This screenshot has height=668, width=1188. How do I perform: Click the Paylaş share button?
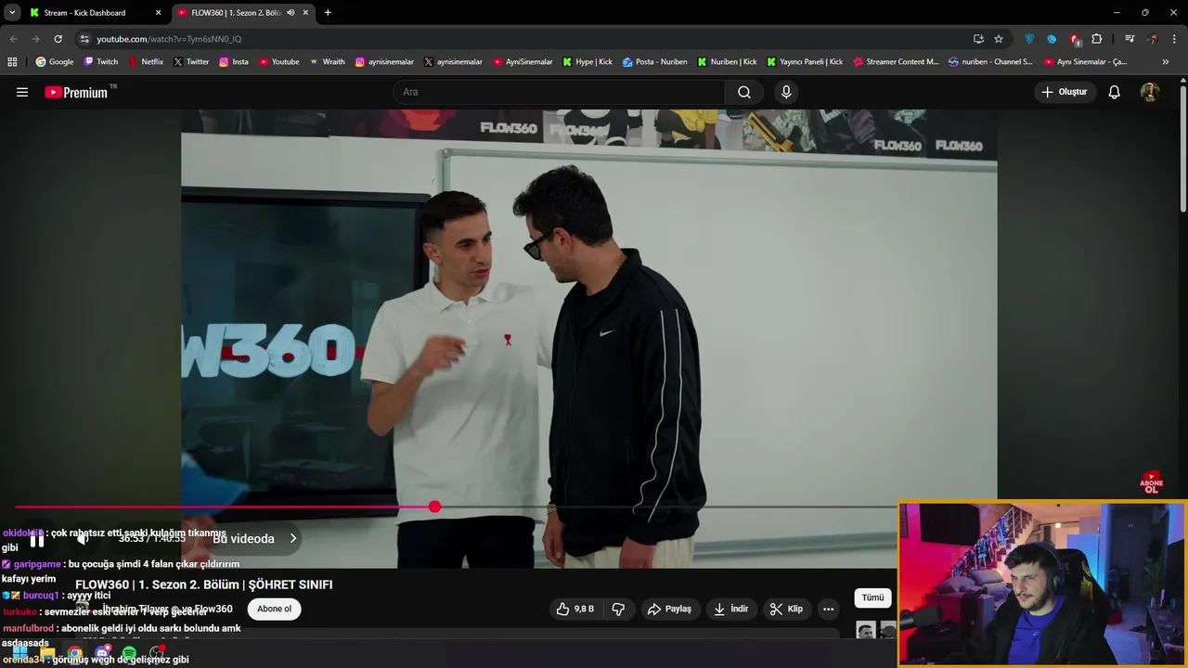(669, 609)
